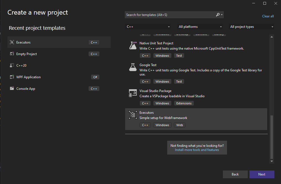Click the Test tag under Google Test
281x184 pixels.
(179, 82)
